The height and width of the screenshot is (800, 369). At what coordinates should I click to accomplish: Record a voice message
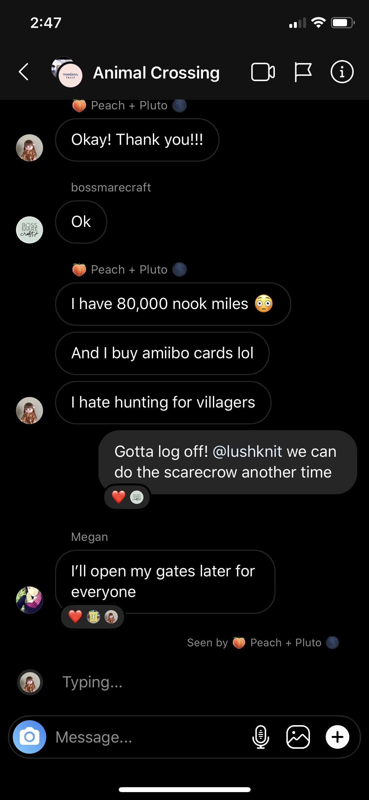pyautogui.click(x=261, y=737)
